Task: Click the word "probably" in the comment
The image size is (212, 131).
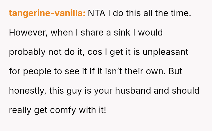Action: click(x=27, y=52)
